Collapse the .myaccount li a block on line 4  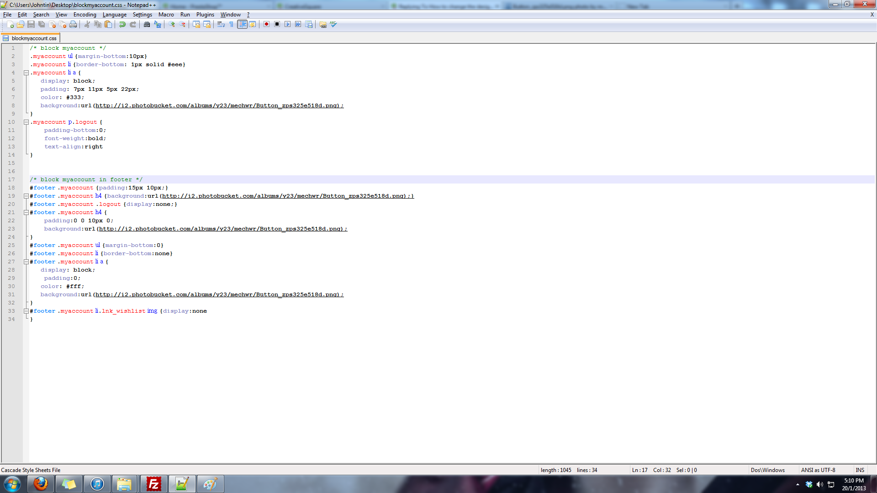[26, 73]
